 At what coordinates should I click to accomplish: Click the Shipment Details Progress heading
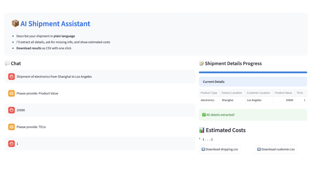coord(233,63)
